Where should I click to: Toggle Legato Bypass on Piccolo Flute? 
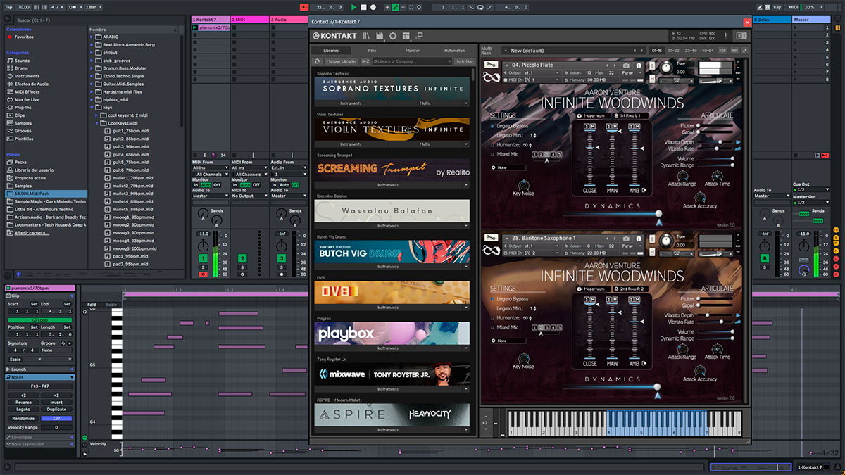coord(493,126)
